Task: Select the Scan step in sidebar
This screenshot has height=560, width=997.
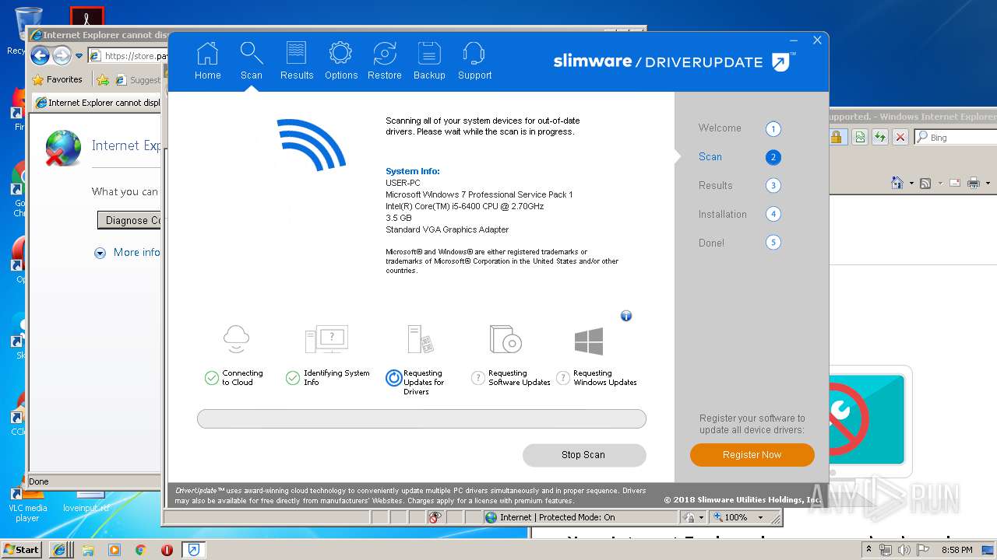Action: pos(710,157)
